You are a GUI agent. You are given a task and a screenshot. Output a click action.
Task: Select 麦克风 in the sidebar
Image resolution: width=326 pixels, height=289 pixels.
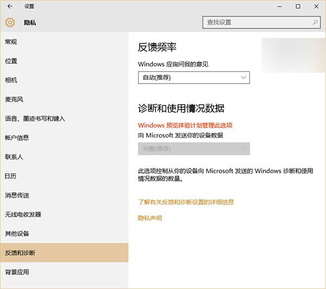click(x=14, y=99)
